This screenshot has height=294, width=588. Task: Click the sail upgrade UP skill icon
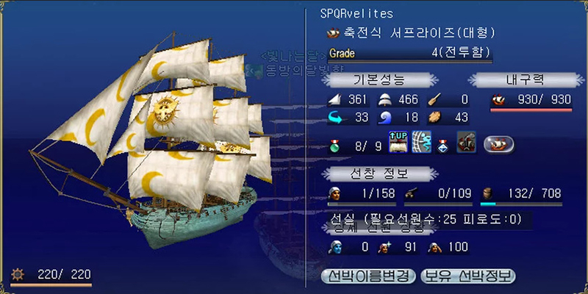click(x=398, y=142)
